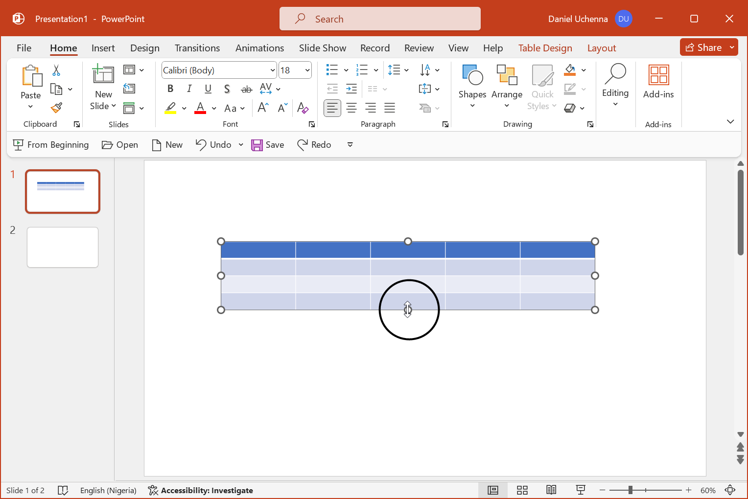Open the Insert menu

point(103,48)
